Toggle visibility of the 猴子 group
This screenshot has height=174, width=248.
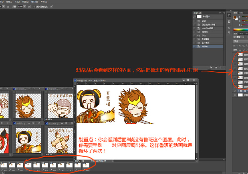(x=235, y=91)
